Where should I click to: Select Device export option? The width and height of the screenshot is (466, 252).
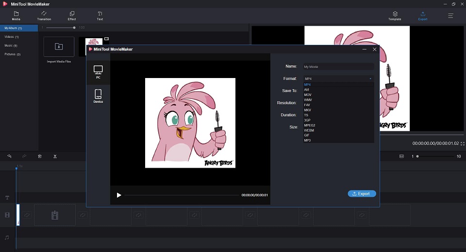point(98,96)
